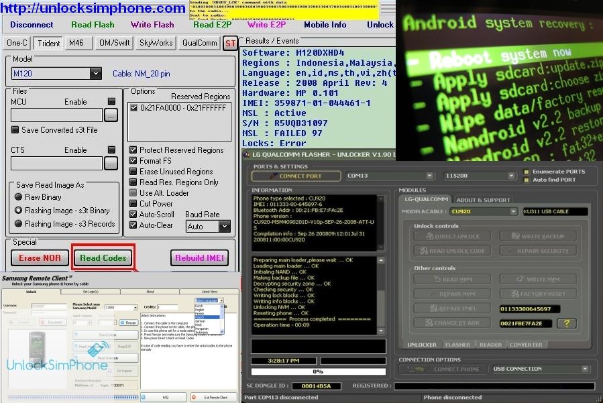Click the Rebuild IMEI button
The width and height of the screenshot is (603, 403).
pos(199,258)
